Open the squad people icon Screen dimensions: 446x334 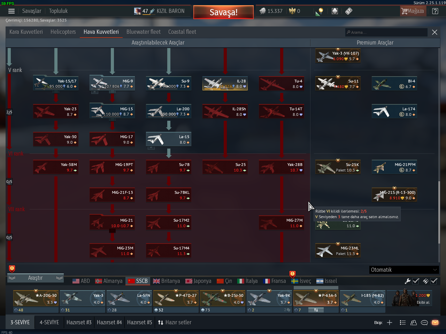coord(414,323)
